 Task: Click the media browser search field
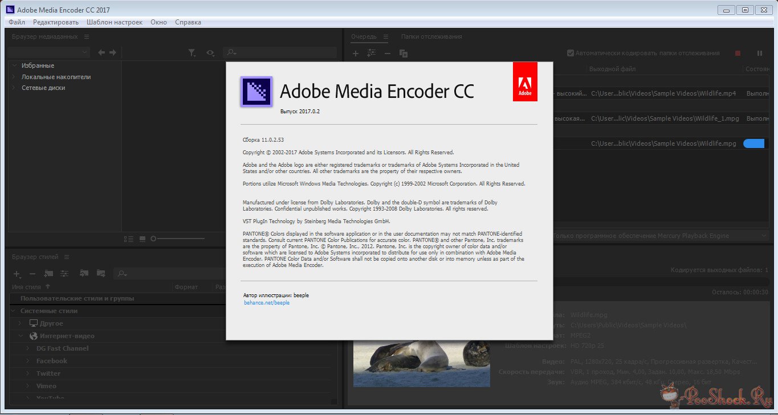pos(279,52)
